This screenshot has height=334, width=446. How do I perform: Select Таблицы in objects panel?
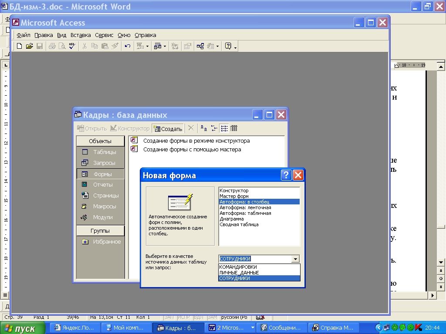click(x=101, y=152)
